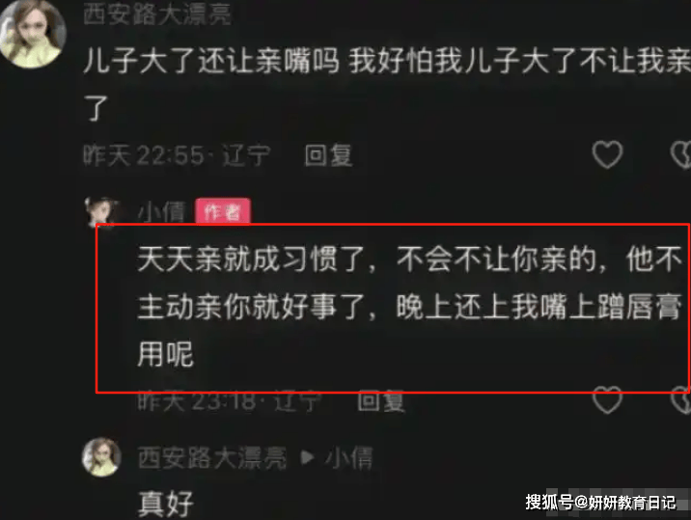691x520 pixels.
Task: Click the 回复 link under the 23:18 reply
Action: (x=381, y=401)
